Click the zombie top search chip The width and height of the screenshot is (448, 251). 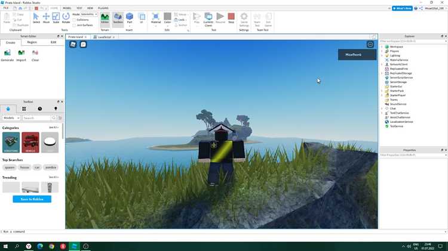pos(51,168)
